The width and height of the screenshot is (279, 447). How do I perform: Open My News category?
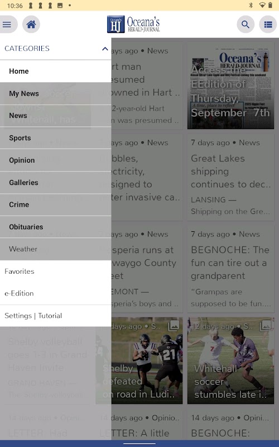(55, 93)
